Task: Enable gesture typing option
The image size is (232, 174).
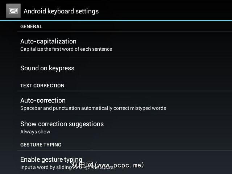Action: 125,162
